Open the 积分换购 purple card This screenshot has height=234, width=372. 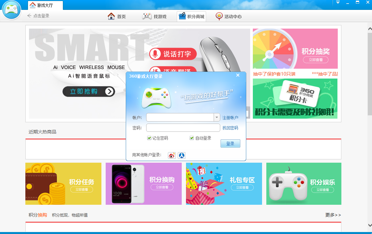[x=144, y=184]
